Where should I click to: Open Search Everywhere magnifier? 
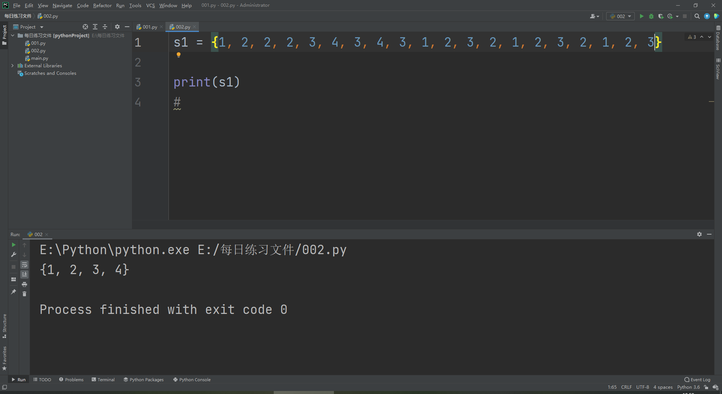697,16
